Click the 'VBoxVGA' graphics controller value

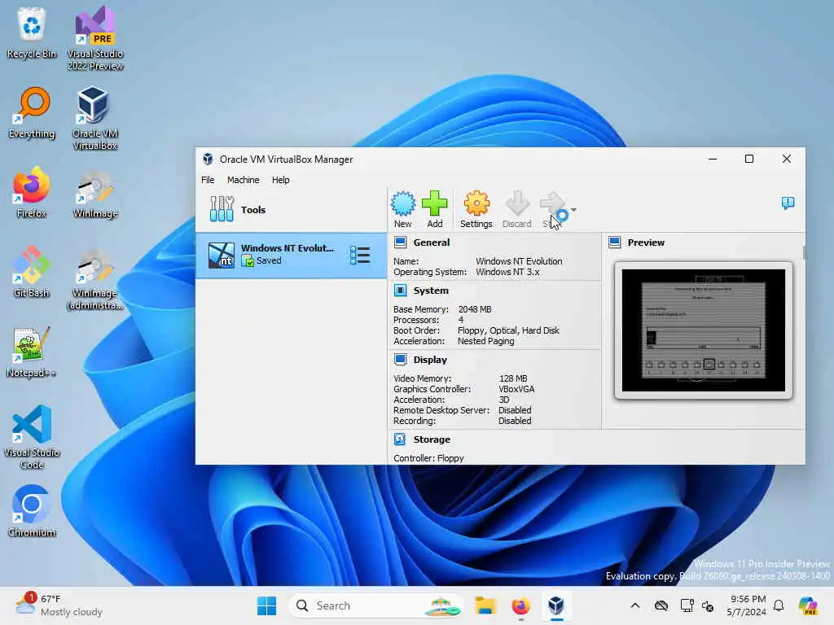point(516,389)
